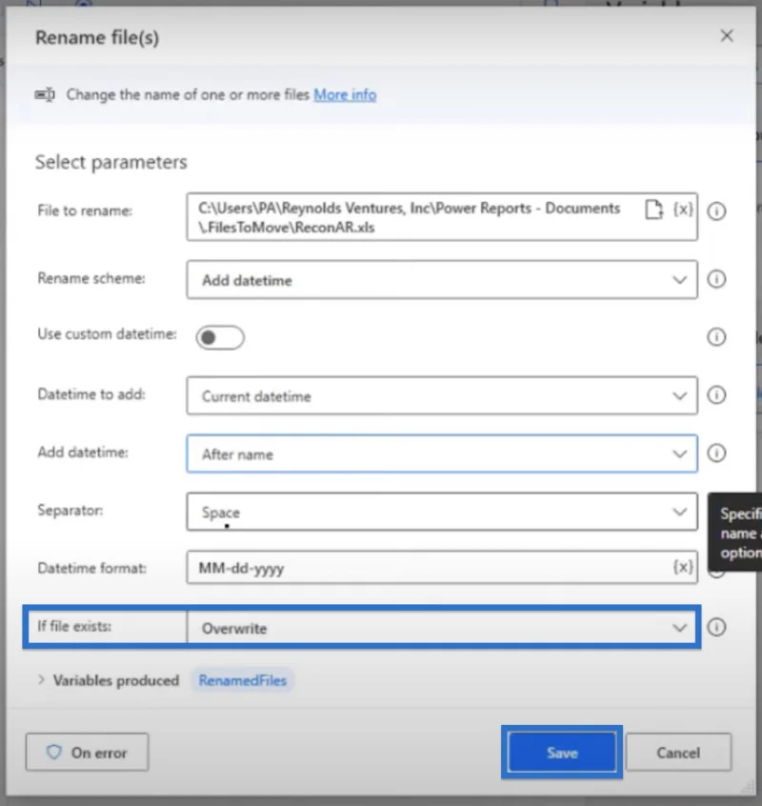Open the Rename scheme dropdown
This screenshot has height=806, width=762.
pos(442,280)
